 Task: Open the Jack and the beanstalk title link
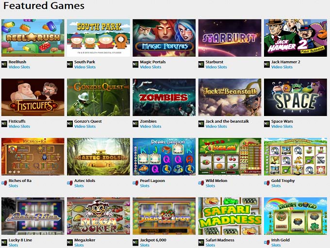click(227, 121)
